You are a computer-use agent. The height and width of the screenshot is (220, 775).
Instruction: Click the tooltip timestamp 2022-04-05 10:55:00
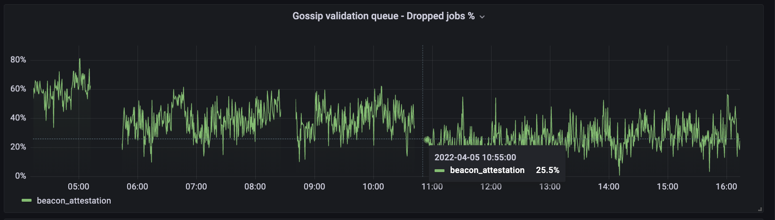coord(475,157)
